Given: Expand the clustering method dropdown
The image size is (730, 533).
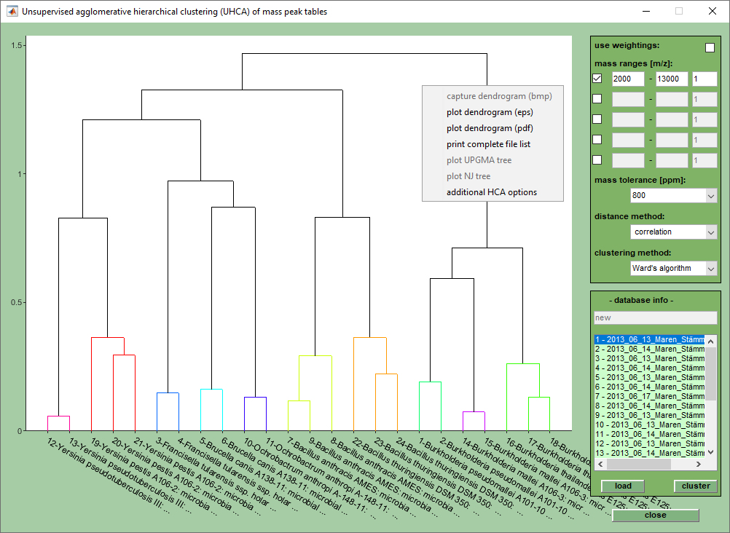Looking at the screenshot, I should 710,269.
